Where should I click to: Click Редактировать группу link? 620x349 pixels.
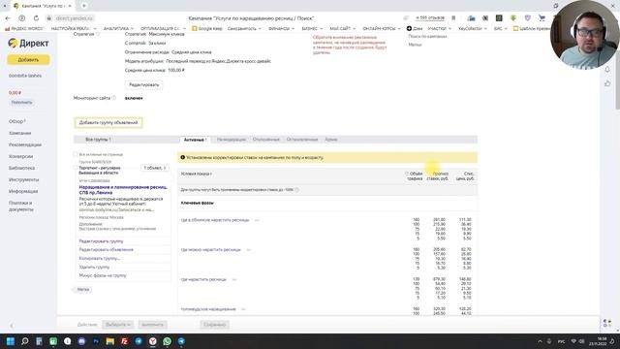[x=101, y=241]
